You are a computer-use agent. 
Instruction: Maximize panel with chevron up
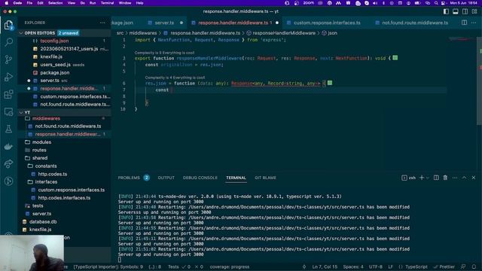click(x=464, y=178)
